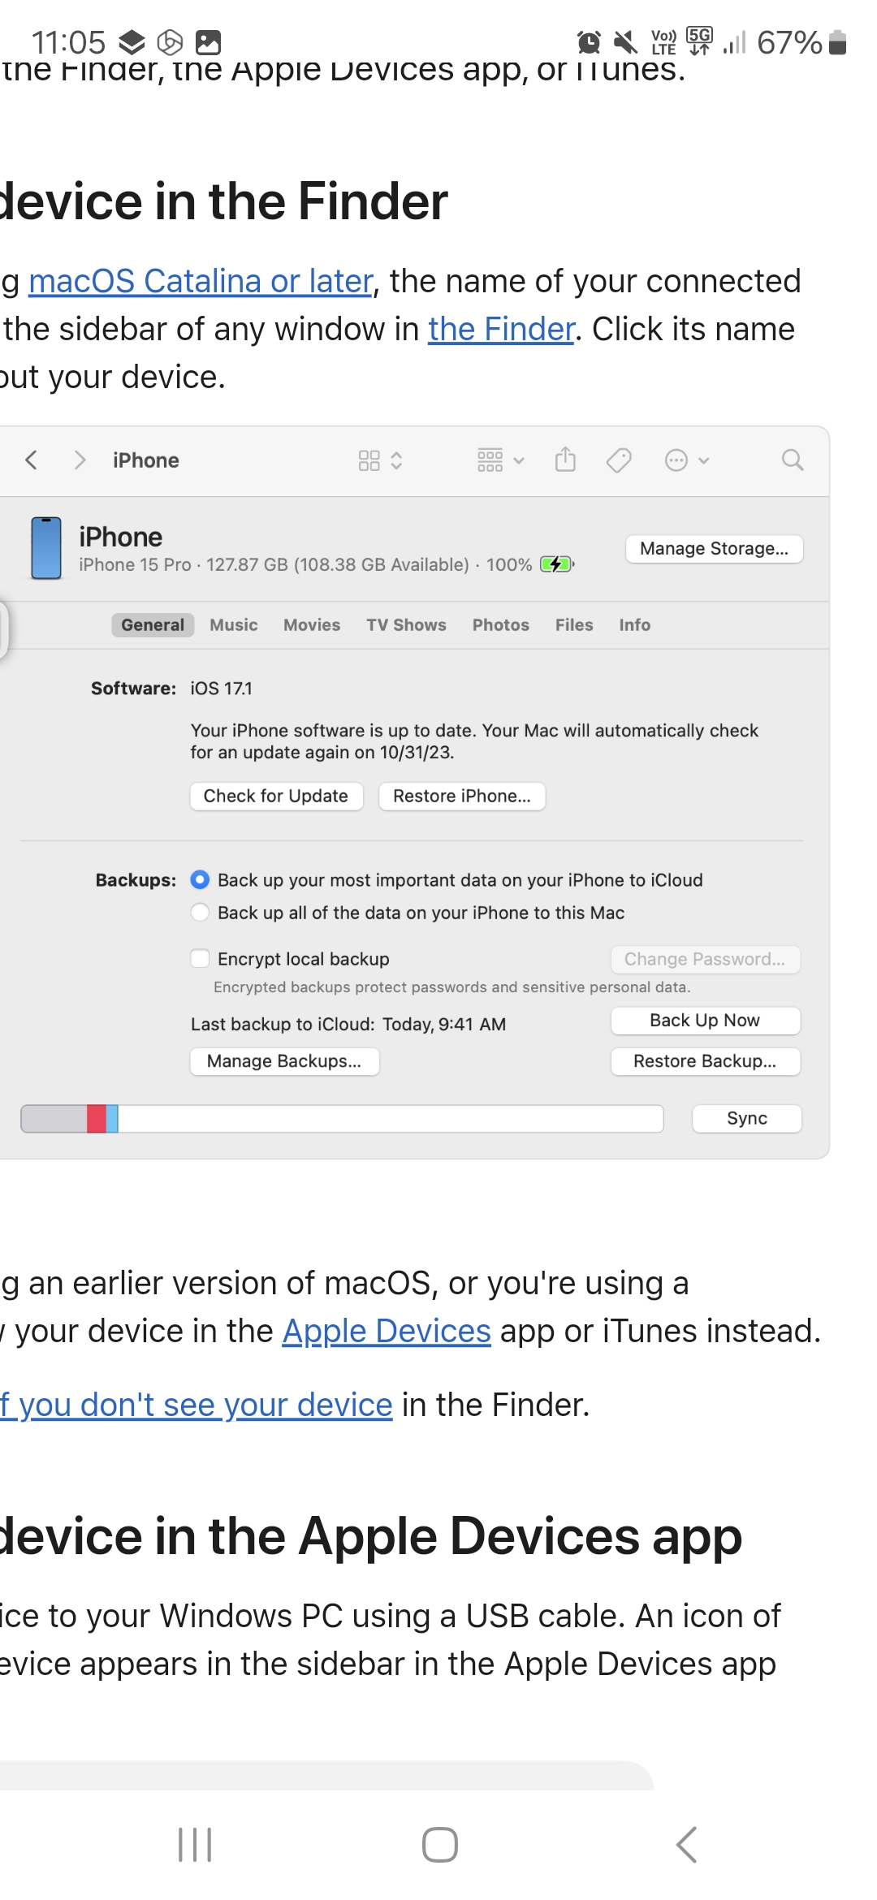Image resolution: width=877 pixels, height=1900 pixels.
Task: Click the blue iPhone device thumbnail
Action: (46, 548)
